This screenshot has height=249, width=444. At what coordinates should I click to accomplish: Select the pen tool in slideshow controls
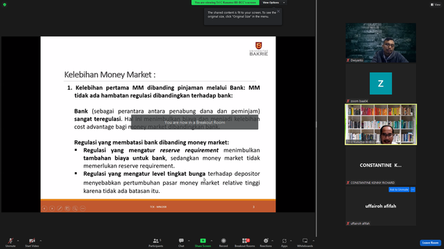[60, 208]
